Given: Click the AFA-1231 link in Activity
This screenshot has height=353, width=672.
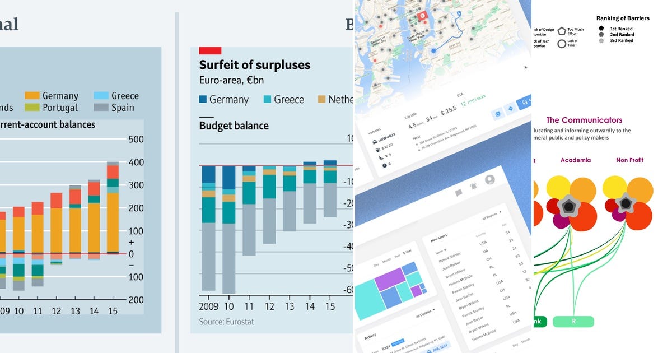Looking at the screenshot, I should (440, 347).
